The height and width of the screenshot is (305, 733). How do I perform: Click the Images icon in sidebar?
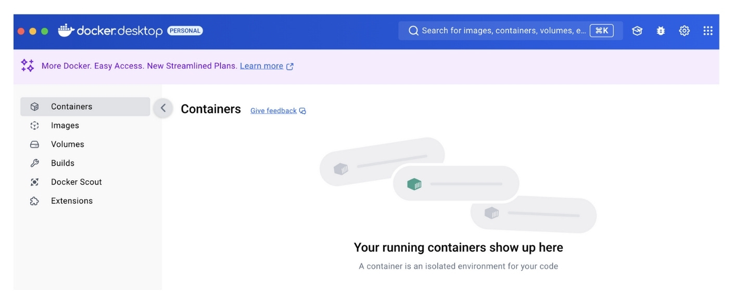(34, 125)
